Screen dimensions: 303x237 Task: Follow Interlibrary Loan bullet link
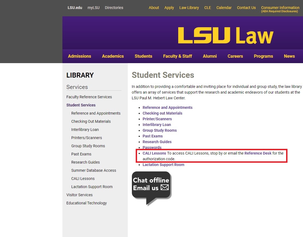point(157,125)
